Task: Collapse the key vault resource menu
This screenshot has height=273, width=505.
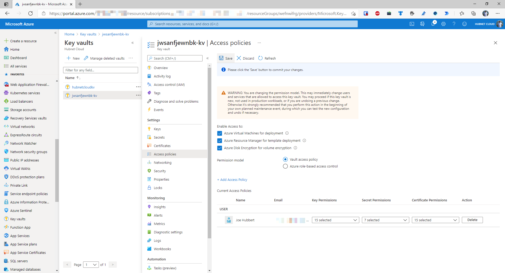Action: click(208, 58)
